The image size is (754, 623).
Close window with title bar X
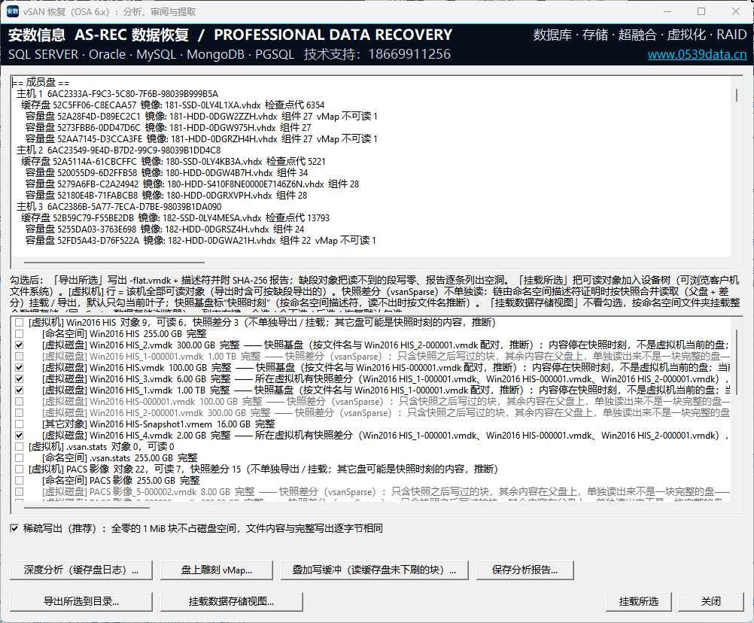(736, 11)
